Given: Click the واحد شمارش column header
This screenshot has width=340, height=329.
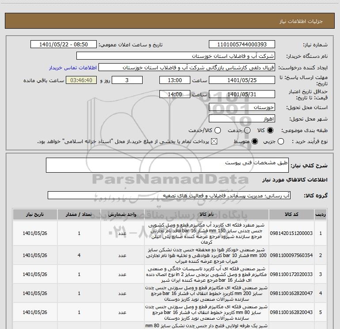Looking at the screenshot, I should coord(122,215).
